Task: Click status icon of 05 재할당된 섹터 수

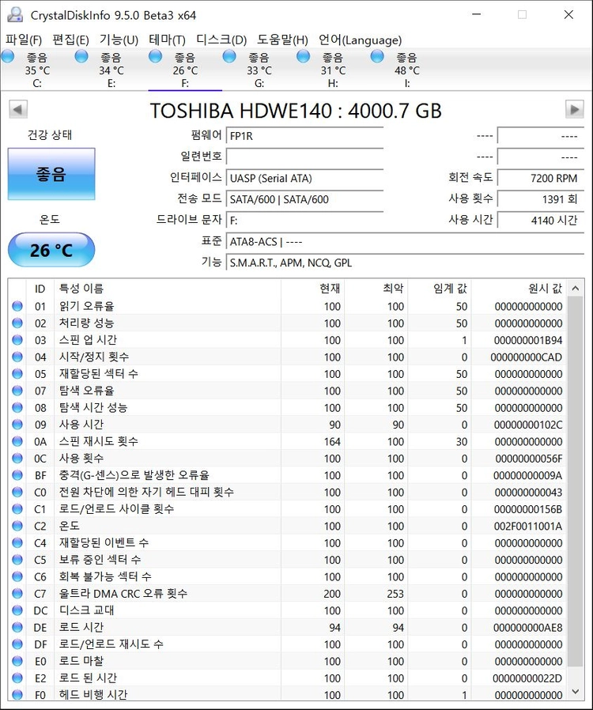Action: pos(17,373)
